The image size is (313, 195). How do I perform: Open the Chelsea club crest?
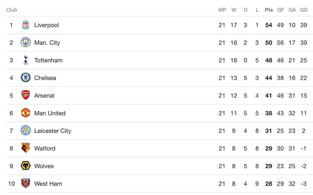[25, 78]
